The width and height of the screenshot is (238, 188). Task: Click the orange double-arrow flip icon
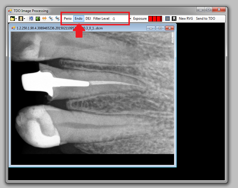(44, 19)
